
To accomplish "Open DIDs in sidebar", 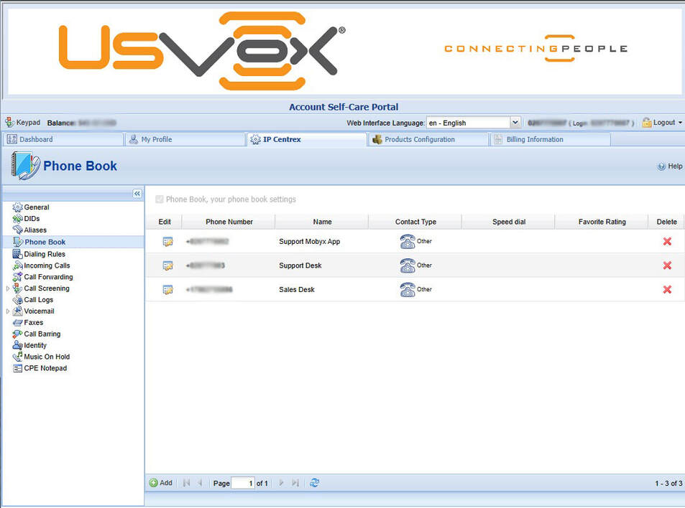I will point(32,218).
